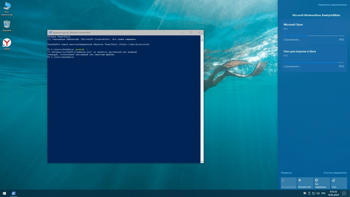Toggle the 'Ночной свет' quick action
The width and height of the screenshot is (350, 197).
[305, 183]
